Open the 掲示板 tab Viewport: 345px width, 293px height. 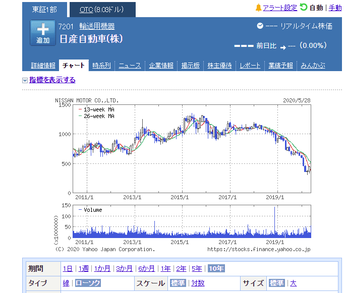click(x=190, y=66)
